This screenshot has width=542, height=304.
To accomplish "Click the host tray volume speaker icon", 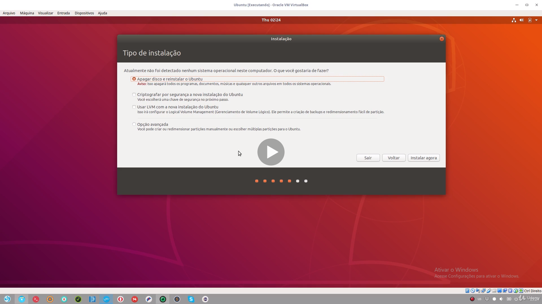I will (x=501, y=299).
